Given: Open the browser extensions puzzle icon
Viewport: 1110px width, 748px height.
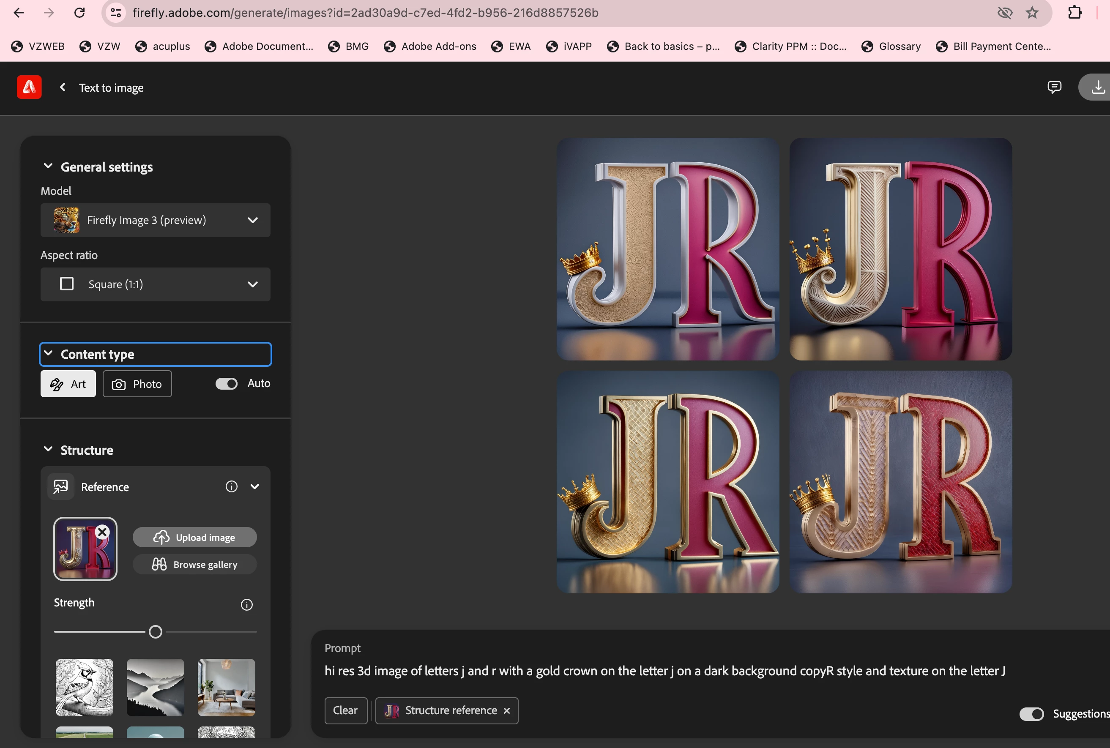Looking at the screenshot, I should click(x=1074, y=13).
